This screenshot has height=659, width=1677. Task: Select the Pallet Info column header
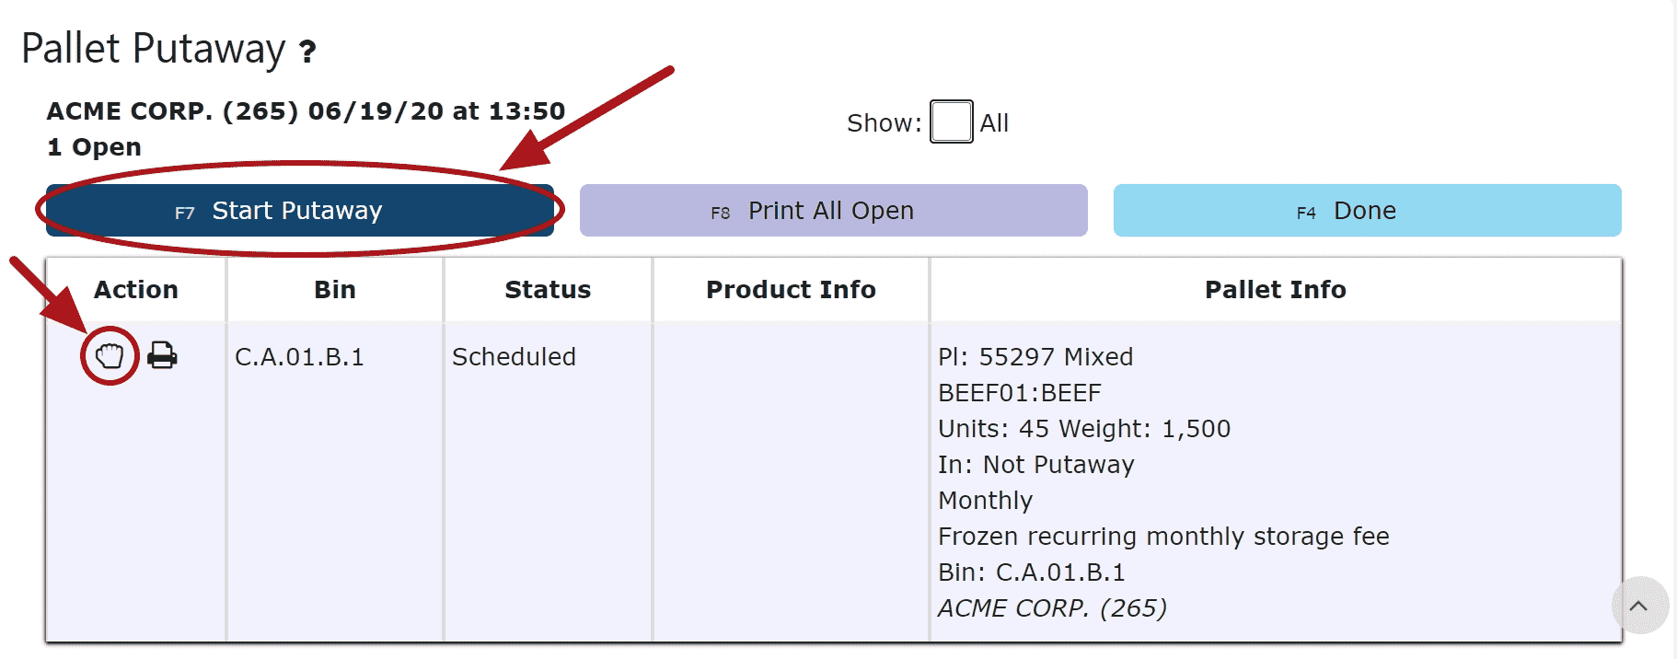(1276, 290)
